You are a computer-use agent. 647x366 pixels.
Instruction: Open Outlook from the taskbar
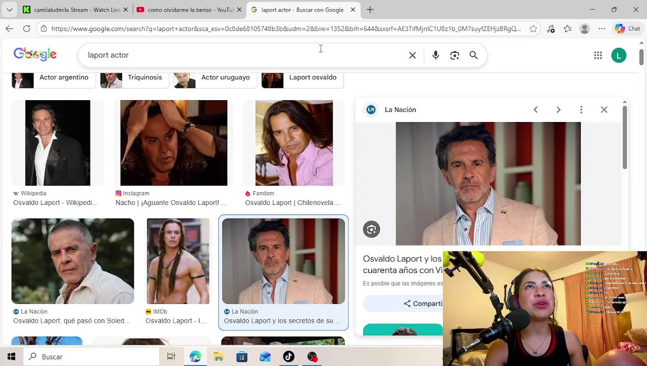(265, 357)
